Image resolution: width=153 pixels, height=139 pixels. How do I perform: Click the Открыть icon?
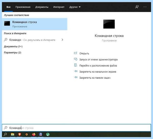[x=76, y=53]
